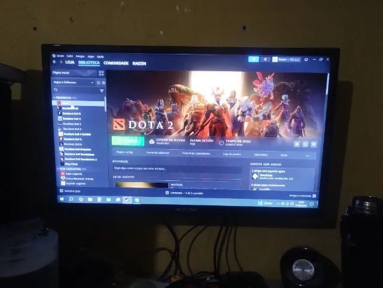
Task: Open the LOJA store section
Action: (x=69, y=62)
